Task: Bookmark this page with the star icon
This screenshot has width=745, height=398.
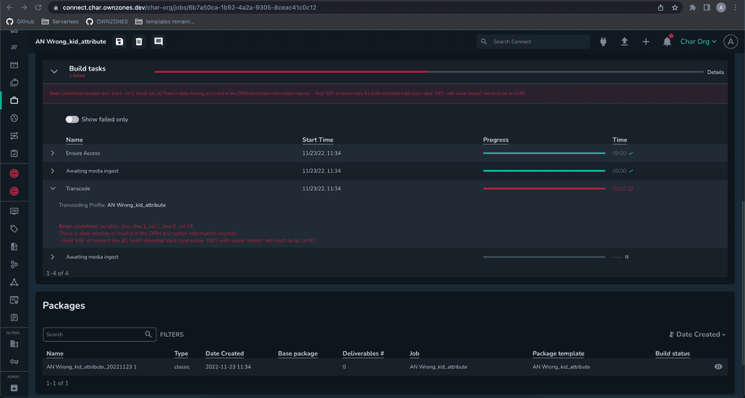Action: pyautogui.click(x=674, y=8)
